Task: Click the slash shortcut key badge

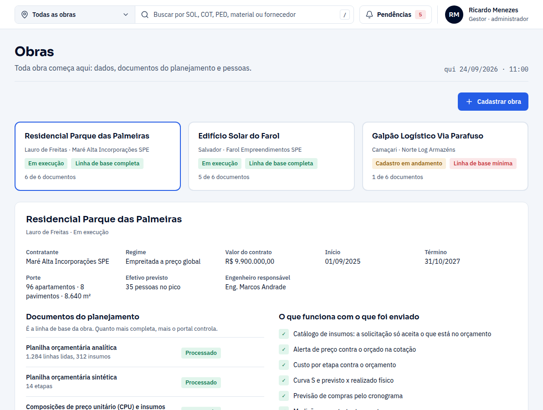Action: (x=344, y=15)
